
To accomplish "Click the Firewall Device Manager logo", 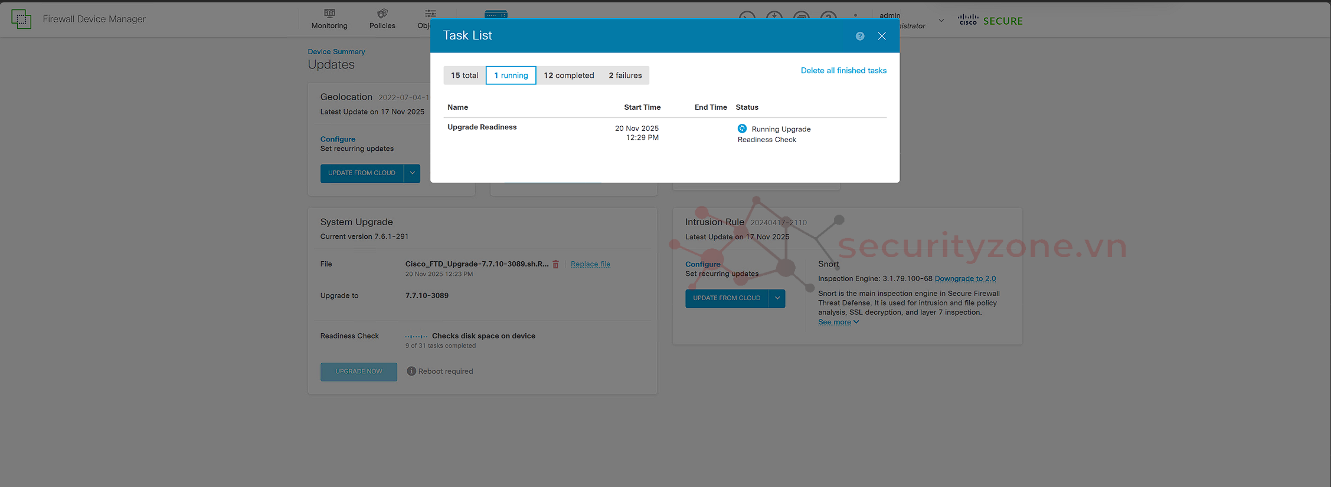I will tap(21, 19).
